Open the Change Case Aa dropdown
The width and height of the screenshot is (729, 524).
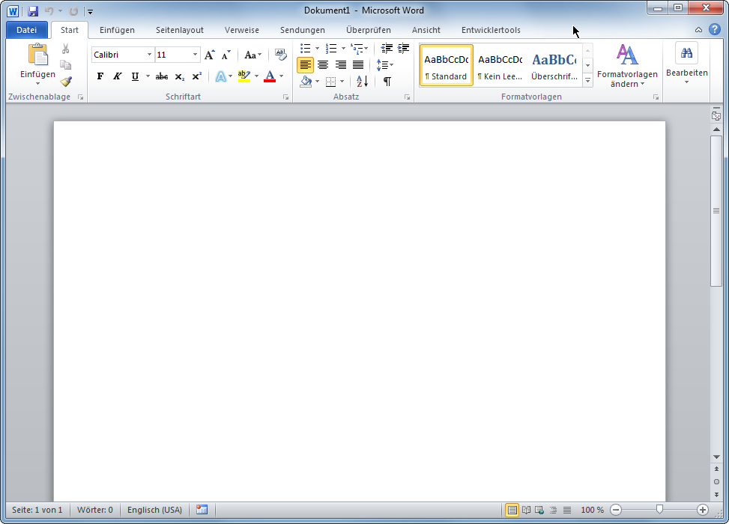point(253,55)
